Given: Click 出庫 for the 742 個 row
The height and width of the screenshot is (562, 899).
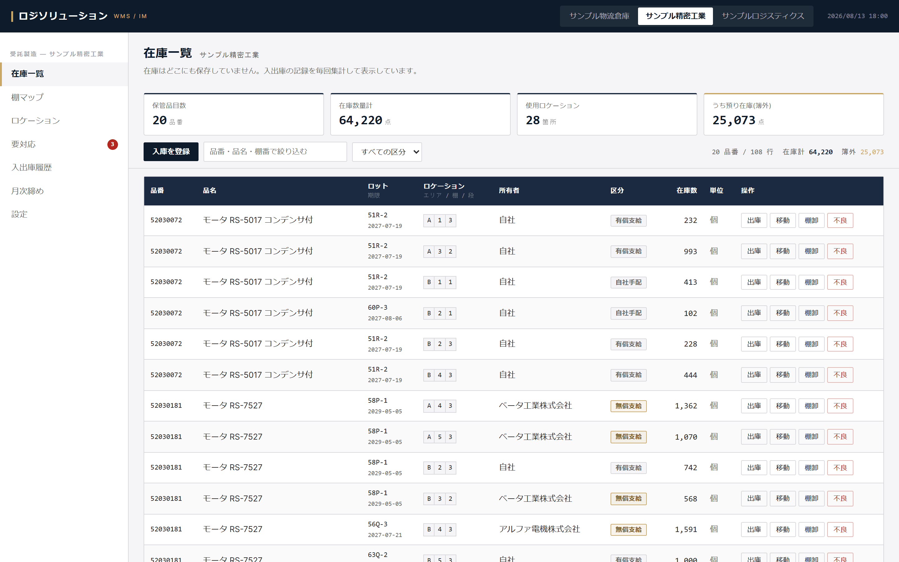Looking at the screenshot, I should (754, 468).
